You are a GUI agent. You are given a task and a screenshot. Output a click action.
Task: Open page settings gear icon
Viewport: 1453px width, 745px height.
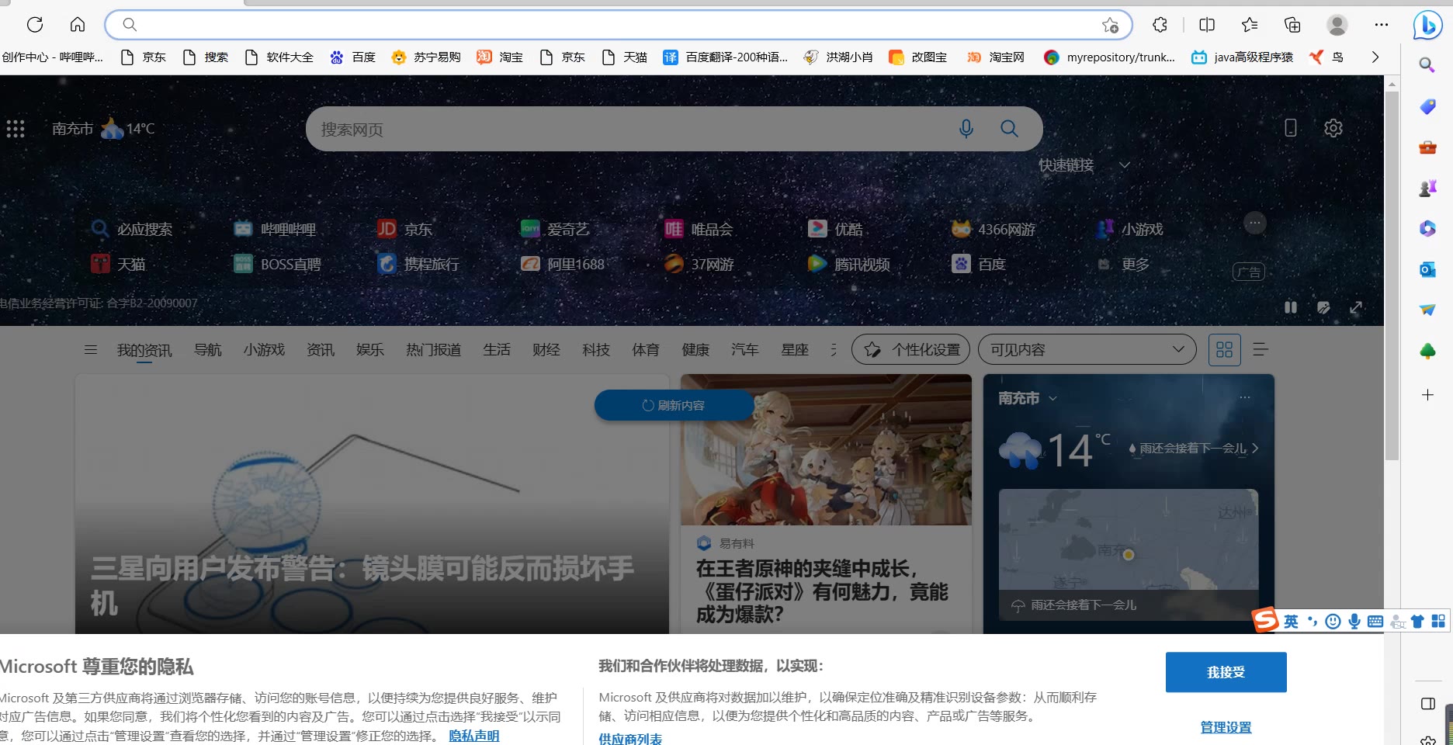(x=1333, y=128)
